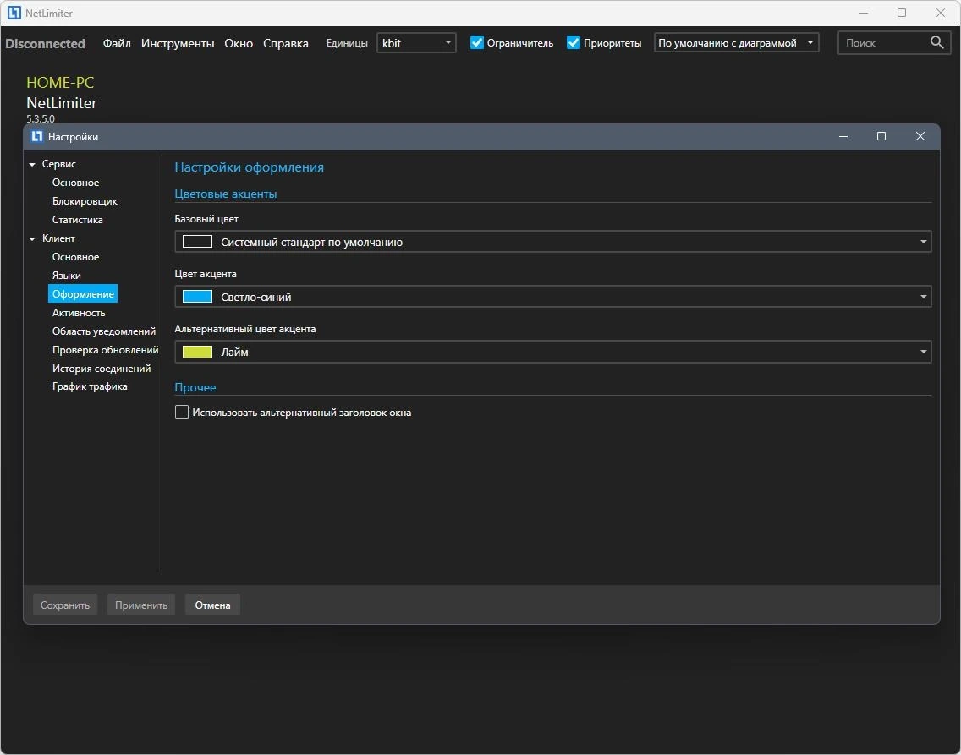Maximize the Настройки dialog
The width and height of the screenshot is (961, 755).
pos(881,137)
